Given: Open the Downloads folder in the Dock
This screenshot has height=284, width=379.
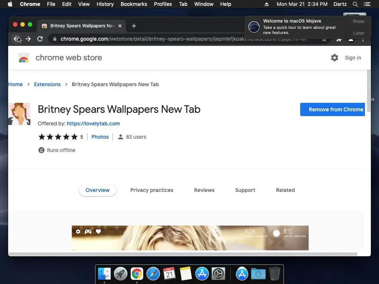Looking at the screenshot, I should click(x=258, y=274).
